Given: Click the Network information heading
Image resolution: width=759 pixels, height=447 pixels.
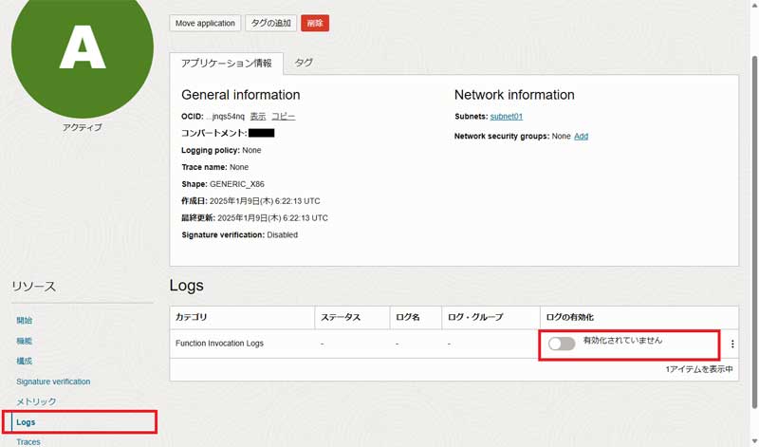Looking at the screenshot, I should (514, 95).
